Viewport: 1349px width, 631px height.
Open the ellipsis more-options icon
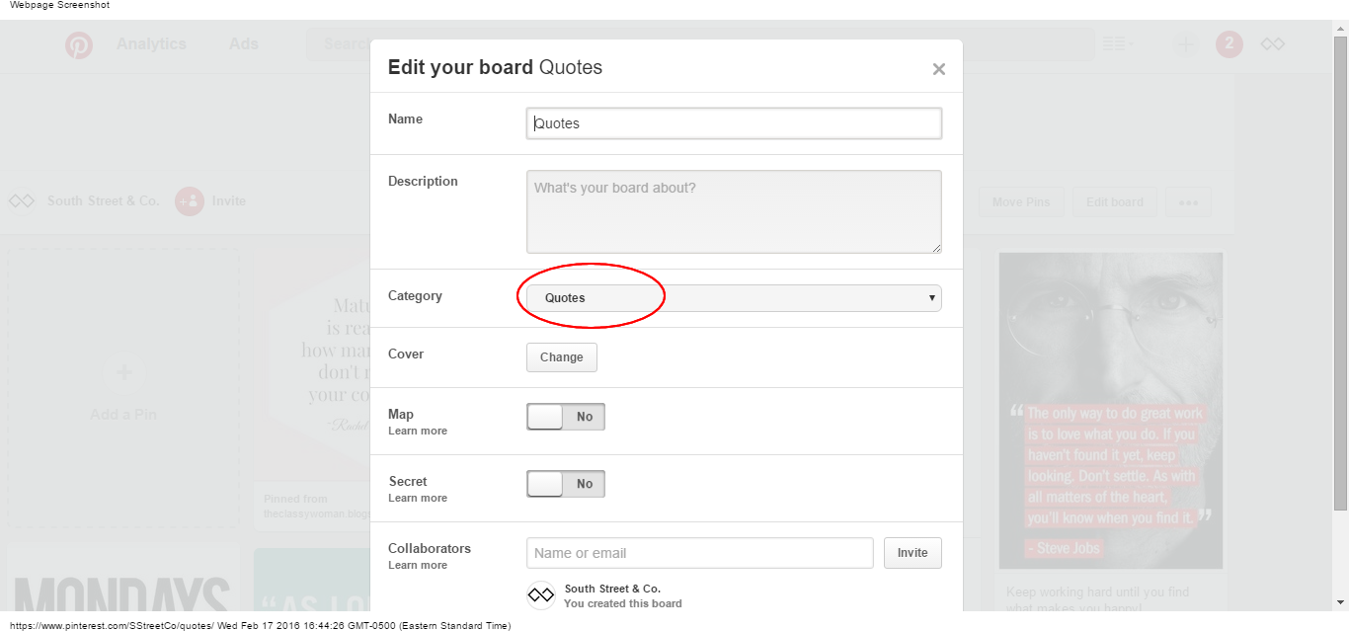(1188, 201)
